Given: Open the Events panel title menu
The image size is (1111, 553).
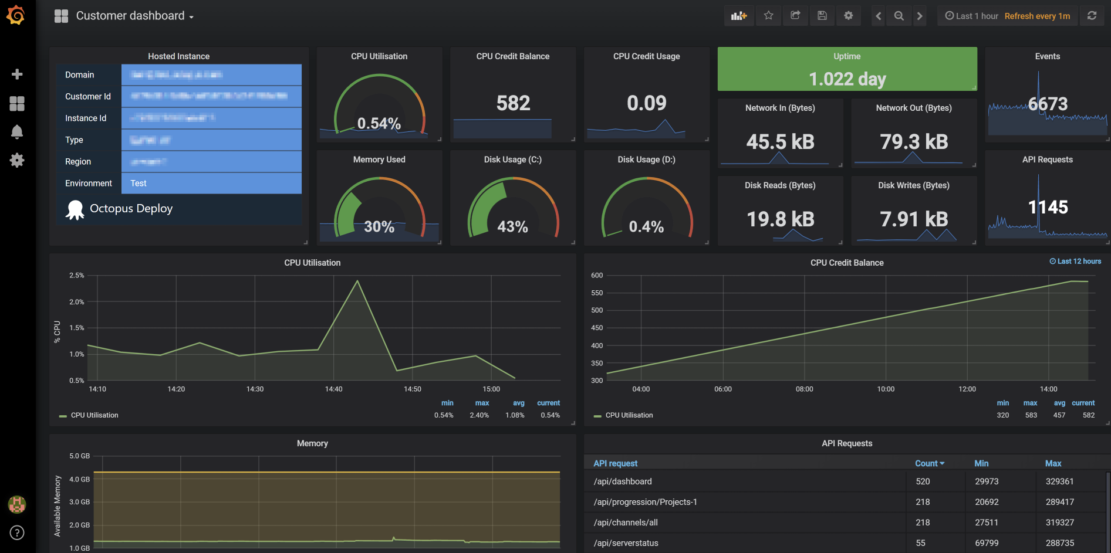Looking at the screenshot, I should (x=1047, y=56).
